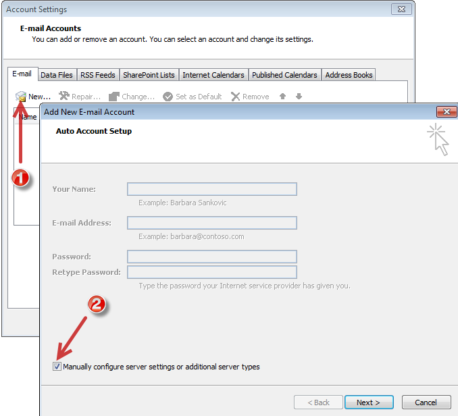Click the Repair account toolbar icon
This screenshot has width=458, height=416.
tap(65, 97)
